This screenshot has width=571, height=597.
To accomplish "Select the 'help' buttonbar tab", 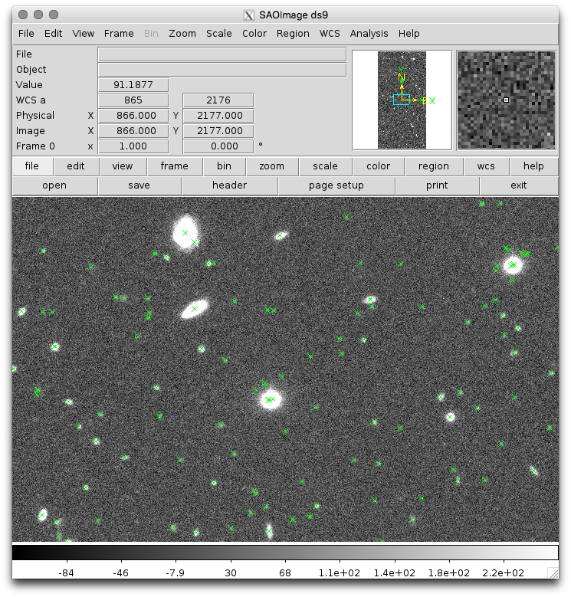I will coord(533,166).
